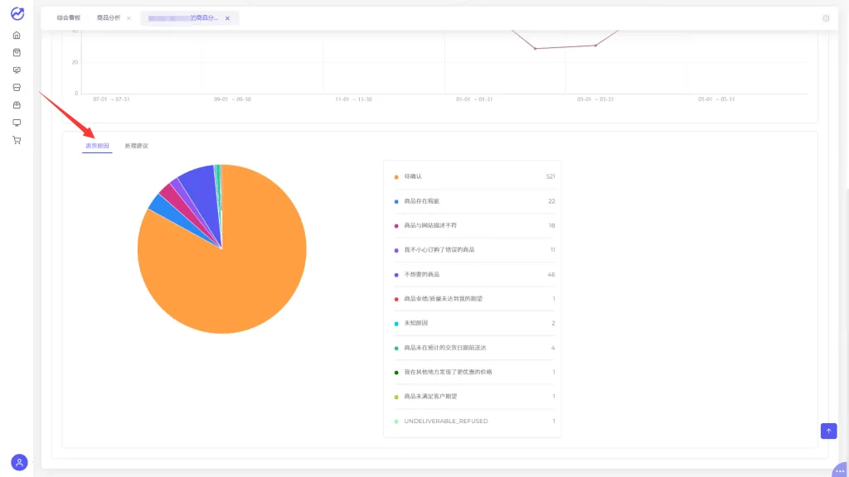Open the home icon in sidebar
849x477 pixels.
(x=17, y=35)
